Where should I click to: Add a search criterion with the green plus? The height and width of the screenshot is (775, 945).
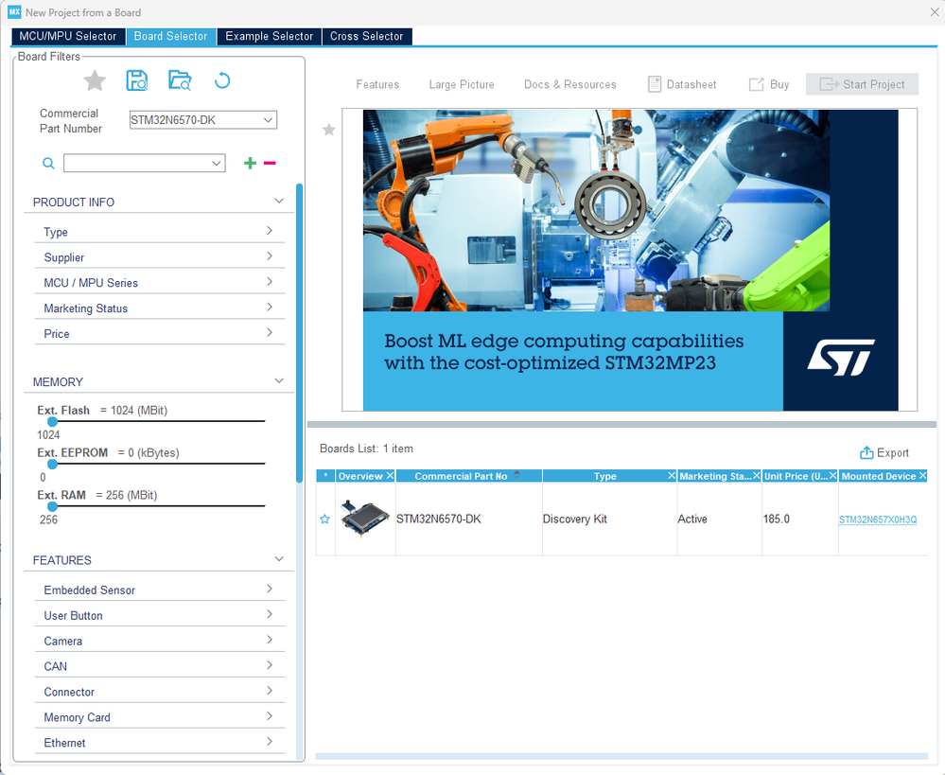(x=250, y=163)
